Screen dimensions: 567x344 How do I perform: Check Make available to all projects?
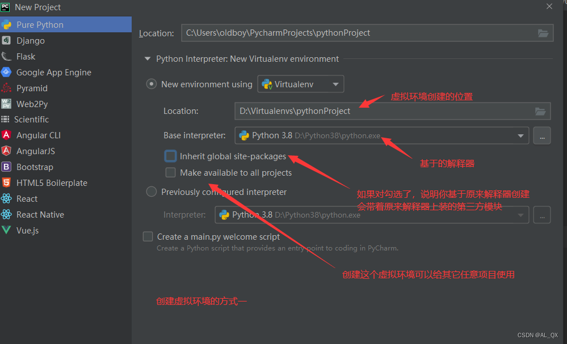[170, 172]
